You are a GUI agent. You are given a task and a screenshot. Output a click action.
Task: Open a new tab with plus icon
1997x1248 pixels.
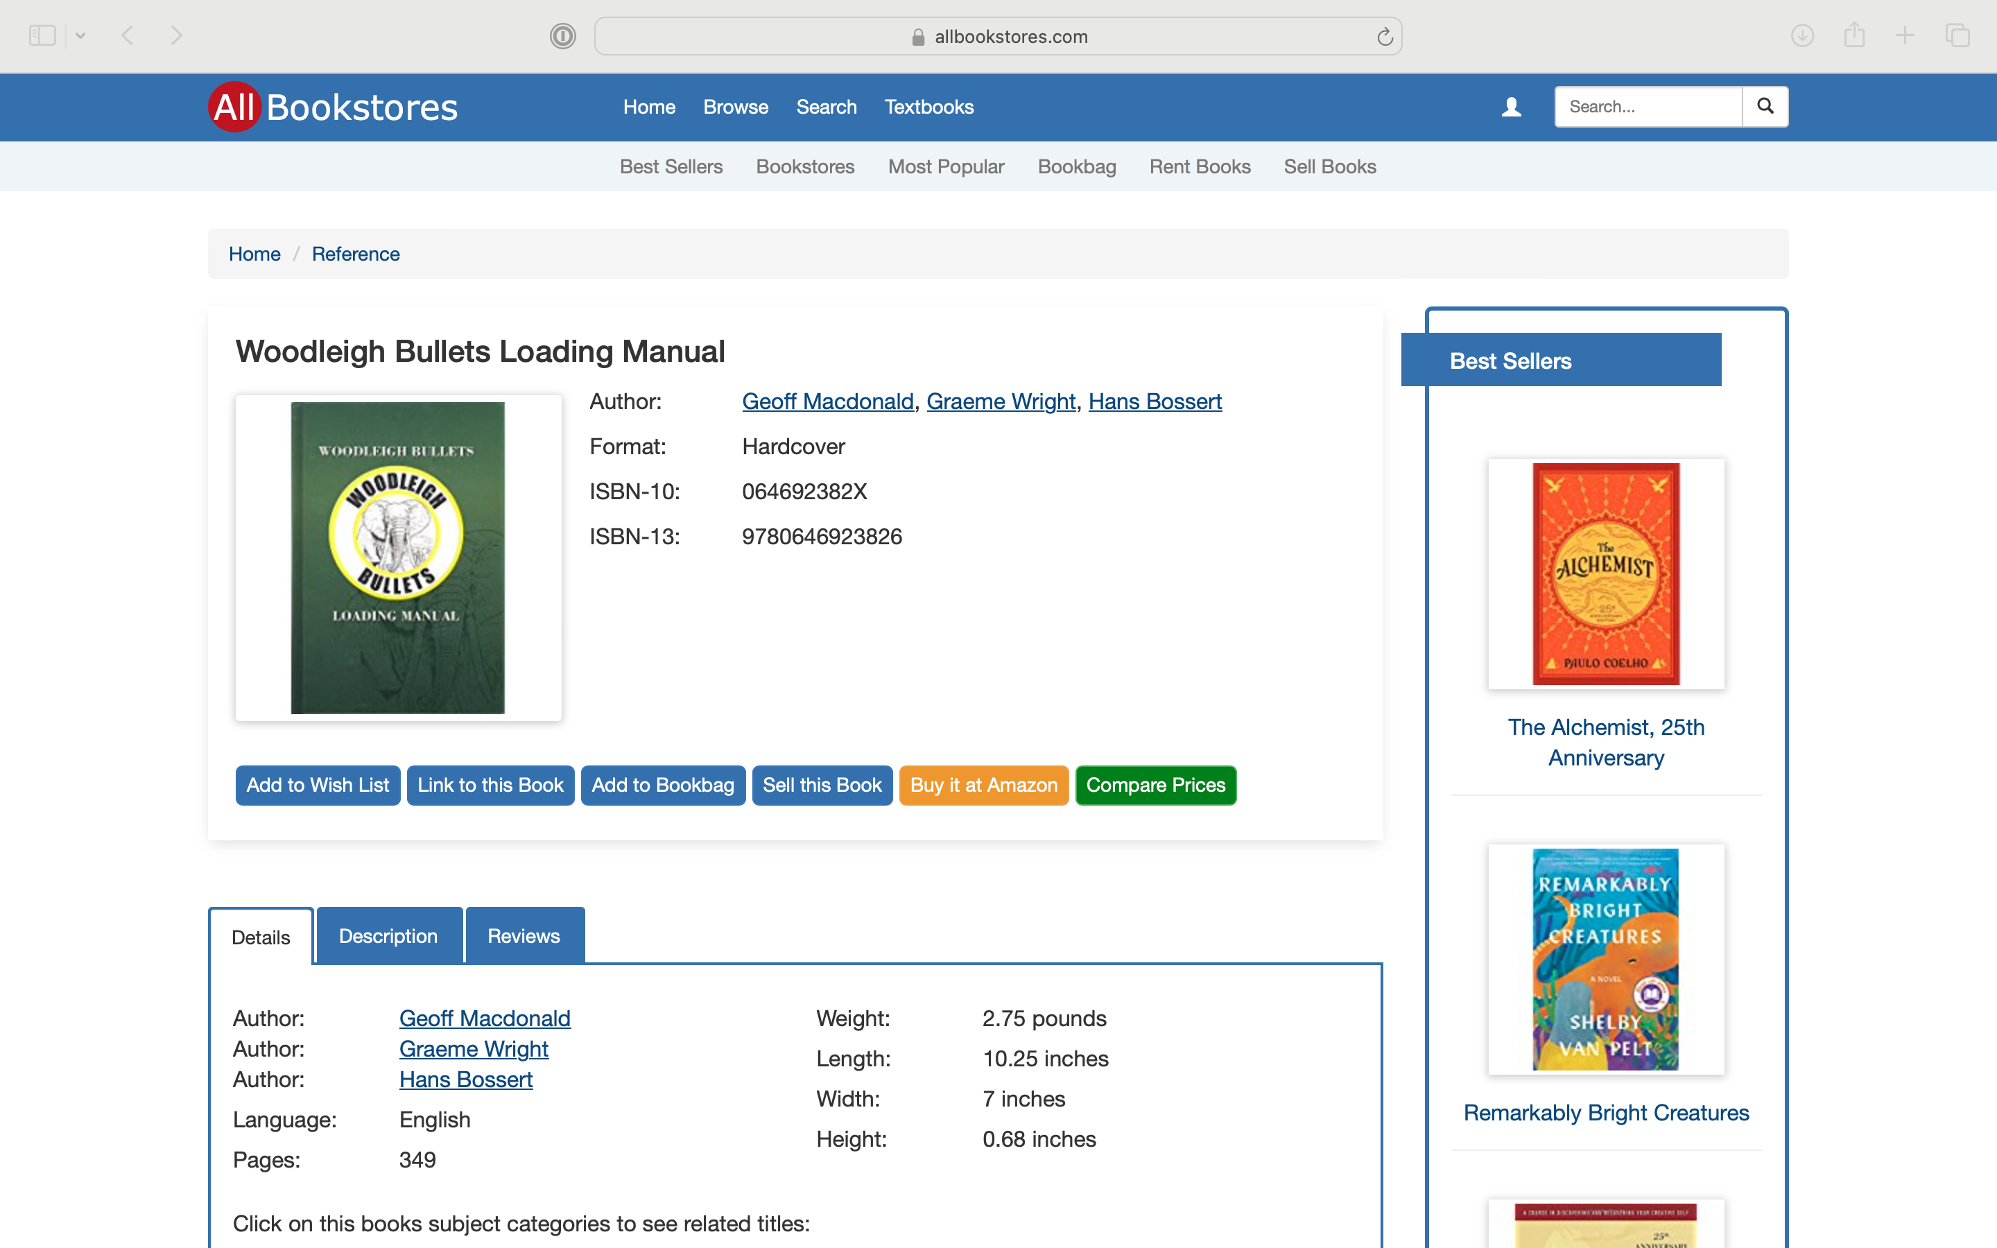(1905, 35)
